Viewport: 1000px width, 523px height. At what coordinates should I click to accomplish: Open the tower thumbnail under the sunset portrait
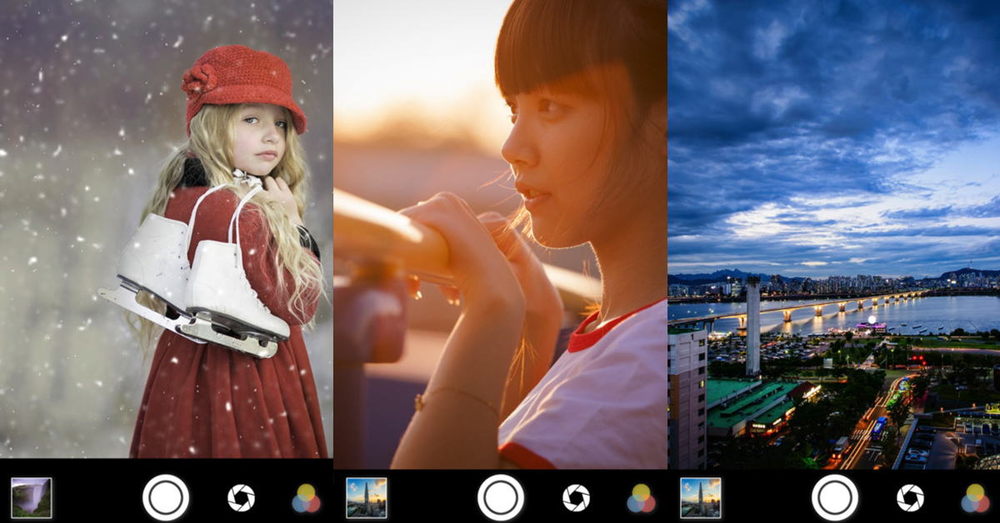tap(367, 498)
